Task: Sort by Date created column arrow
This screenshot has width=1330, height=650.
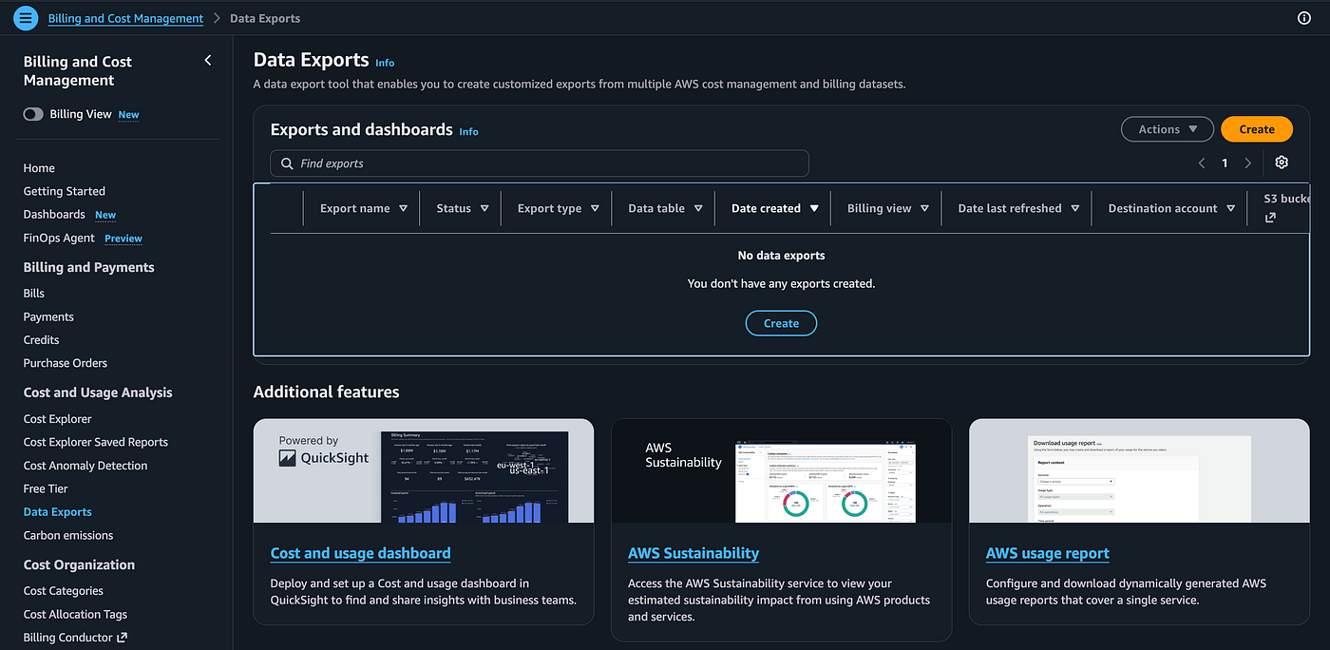Action: (814, 208)
